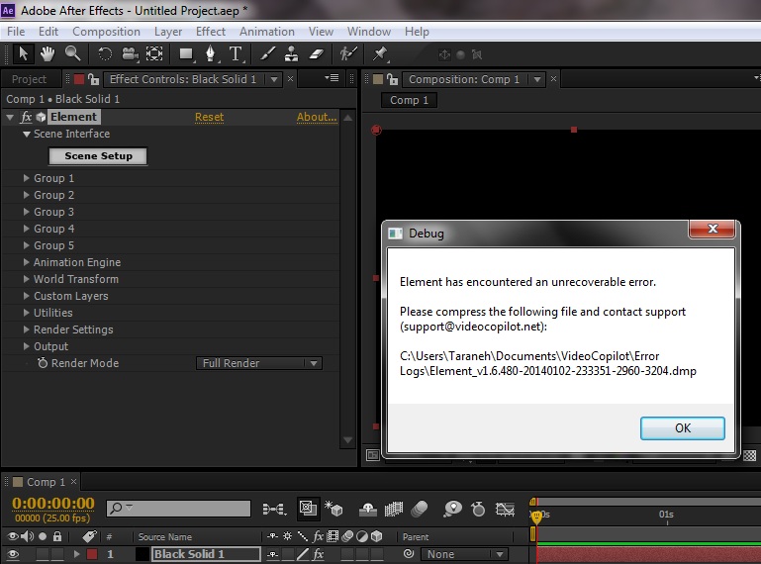This screenshot has height=564, width=761.
Task: Select the Puppet Pin tool
Action: click(x=380, y=53)
